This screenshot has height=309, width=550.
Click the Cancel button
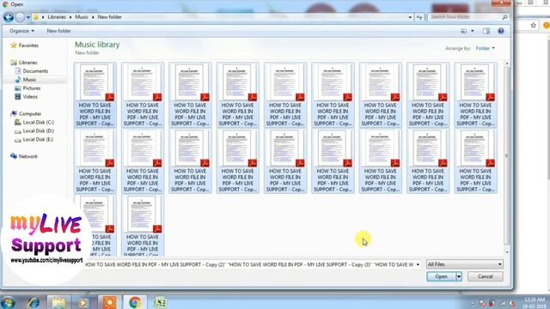pos(485,276)
